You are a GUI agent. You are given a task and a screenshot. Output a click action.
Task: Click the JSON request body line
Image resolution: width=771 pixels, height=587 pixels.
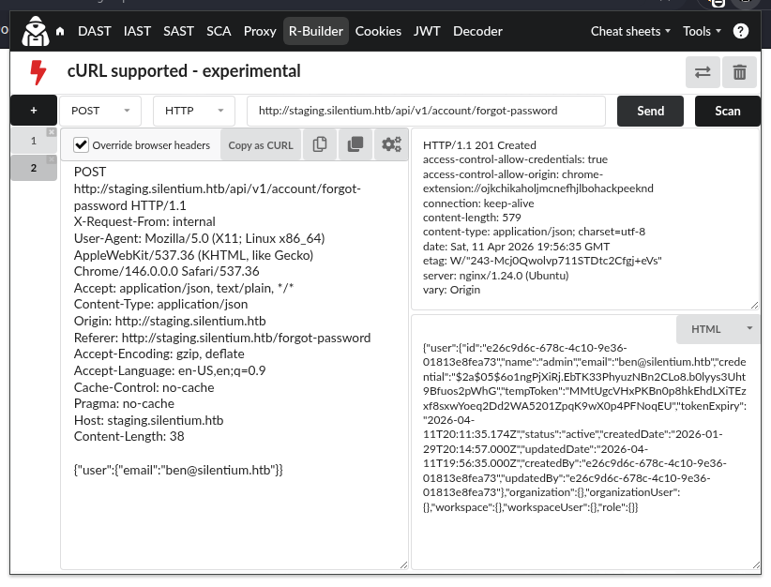(178, 470)
